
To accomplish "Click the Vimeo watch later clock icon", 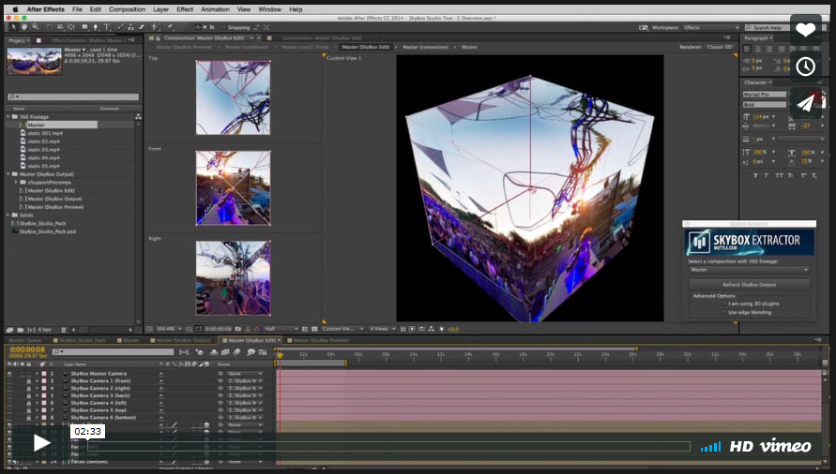I will [x=806, y=67].
